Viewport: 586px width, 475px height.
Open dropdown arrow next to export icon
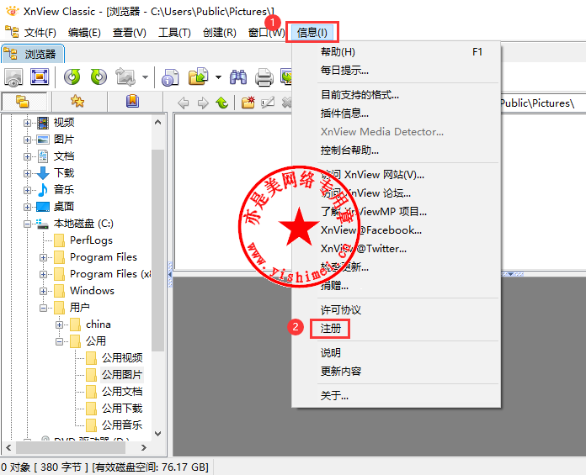pyautogui.click(x=218, y=77)
